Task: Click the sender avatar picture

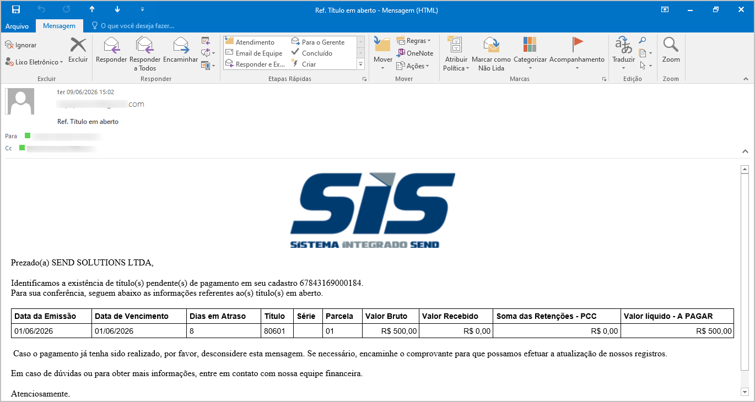Action: pyautogui.click(x=19, y=101)
